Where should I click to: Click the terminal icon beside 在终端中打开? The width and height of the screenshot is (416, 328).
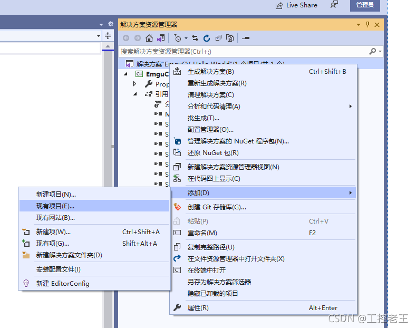[177, 270]
